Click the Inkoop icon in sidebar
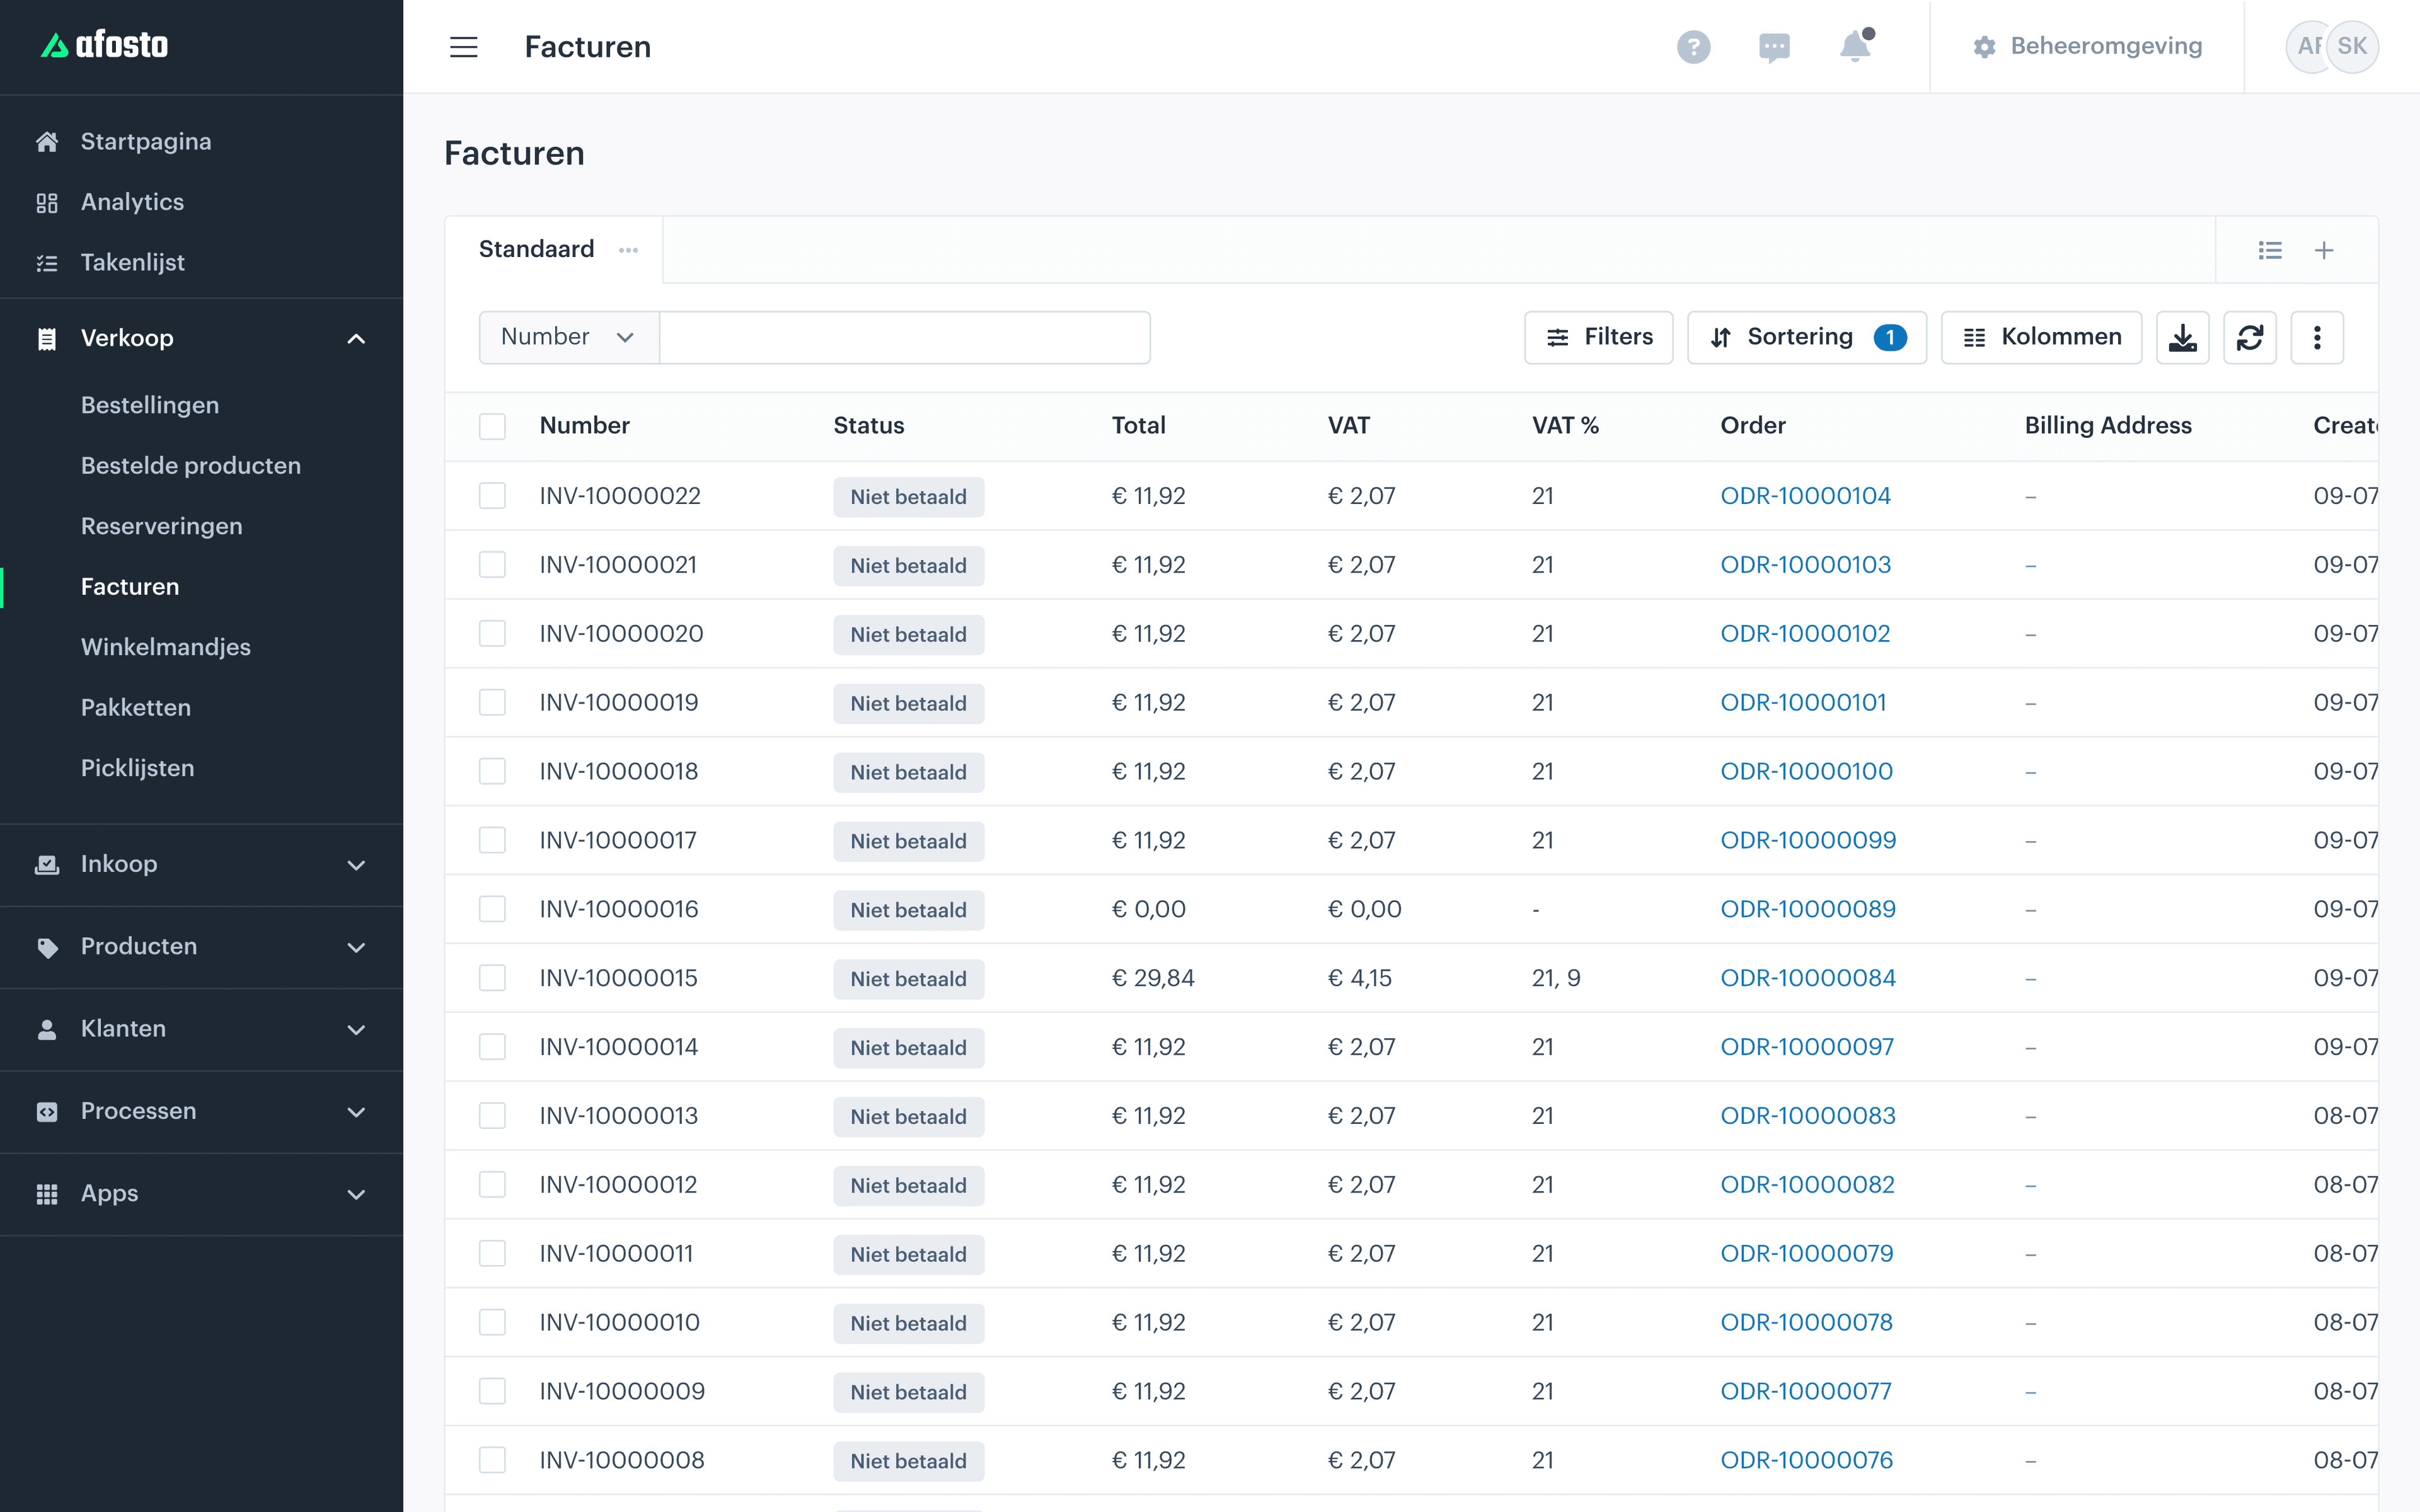 [47, 864]
